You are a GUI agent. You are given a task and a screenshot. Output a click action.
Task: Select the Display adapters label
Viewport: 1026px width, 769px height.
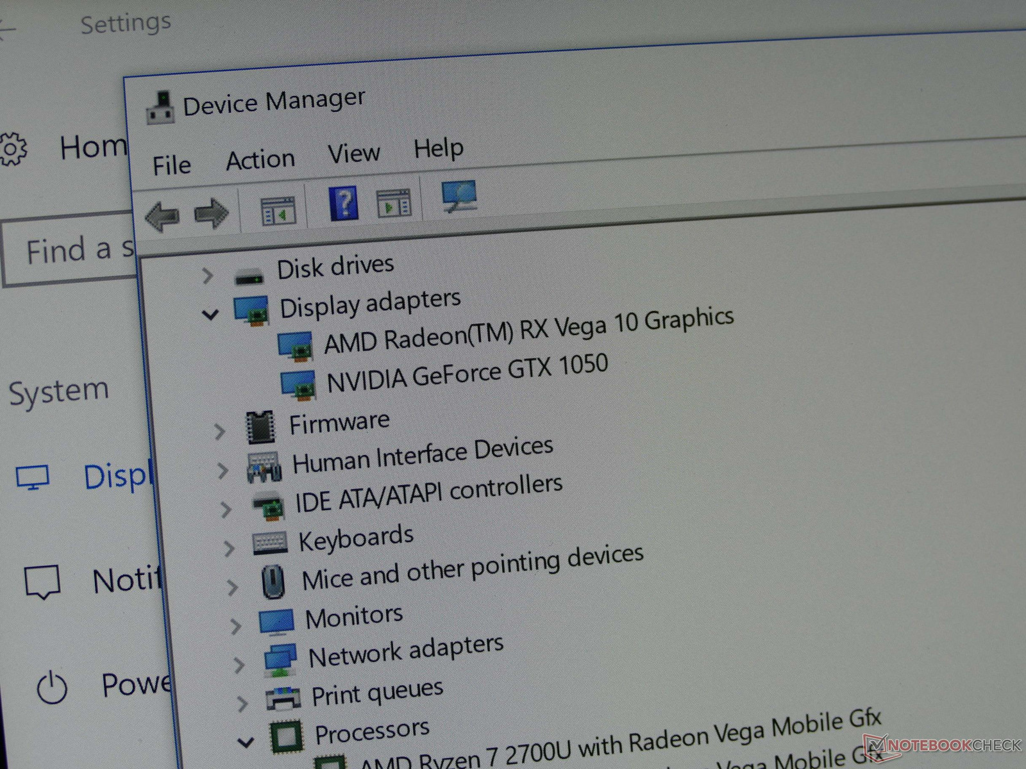[370, 303]
